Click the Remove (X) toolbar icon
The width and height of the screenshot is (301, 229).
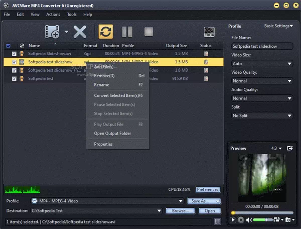click(x=80, y=32)
